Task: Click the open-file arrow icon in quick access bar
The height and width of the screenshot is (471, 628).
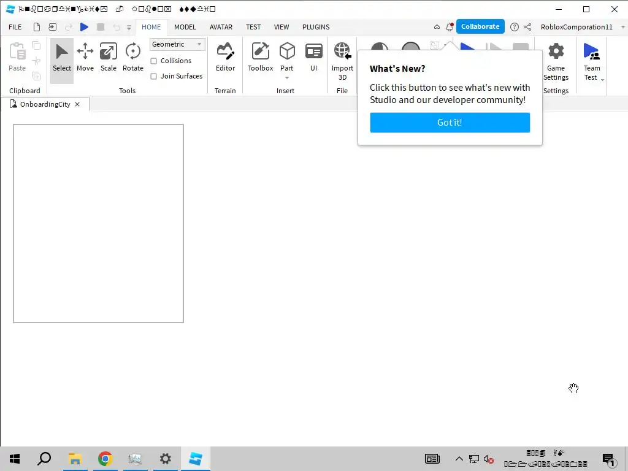Action: 53,27
